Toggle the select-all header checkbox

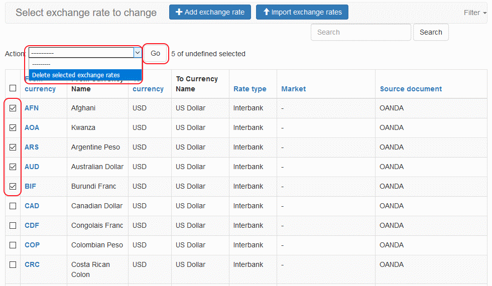click(x=13, y=88)
